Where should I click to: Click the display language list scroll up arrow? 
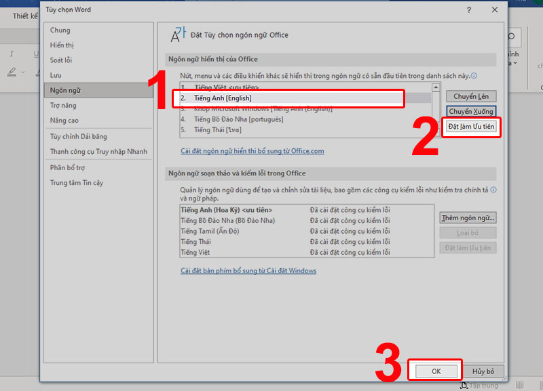click(x=436, y=87)
